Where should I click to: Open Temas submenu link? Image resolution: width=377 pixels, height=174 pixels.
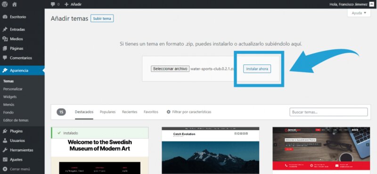(8, 81)
